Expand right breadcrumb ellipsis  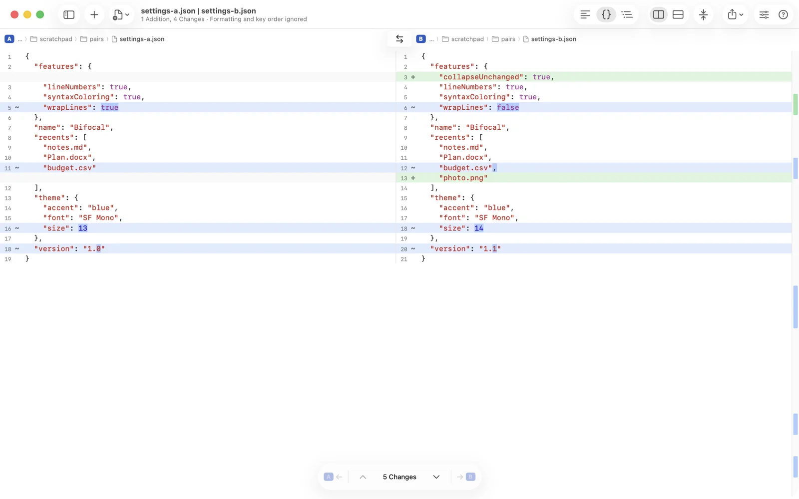click(x=431, y=39)
